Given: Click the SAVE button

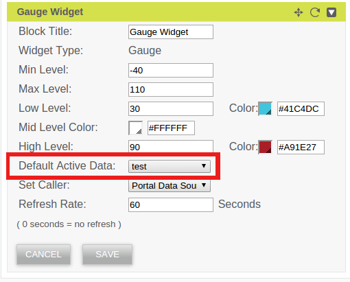Looking at the screenshot, I should click(107, 255).
